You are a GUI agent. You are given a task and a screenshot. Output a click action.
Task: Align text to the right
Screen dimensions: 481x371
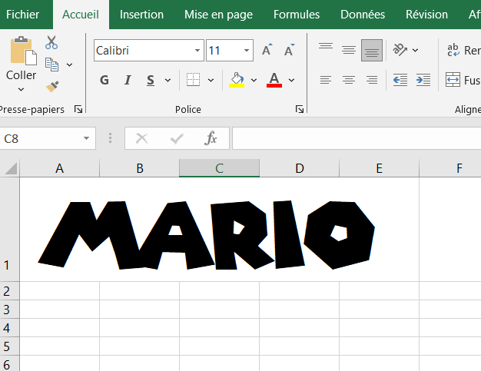372,80
